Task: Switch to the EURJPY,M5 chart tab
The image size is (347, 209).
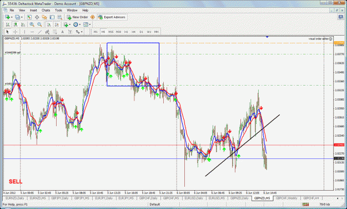Action: pyautogui.click(x=125, y=198)
